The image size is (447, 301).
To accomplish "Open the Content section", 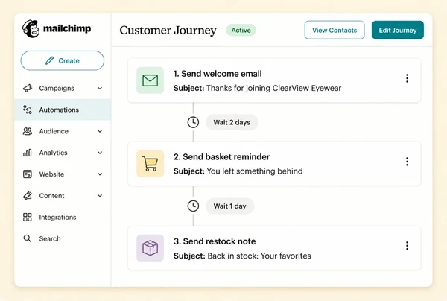I will pos(63,196).
